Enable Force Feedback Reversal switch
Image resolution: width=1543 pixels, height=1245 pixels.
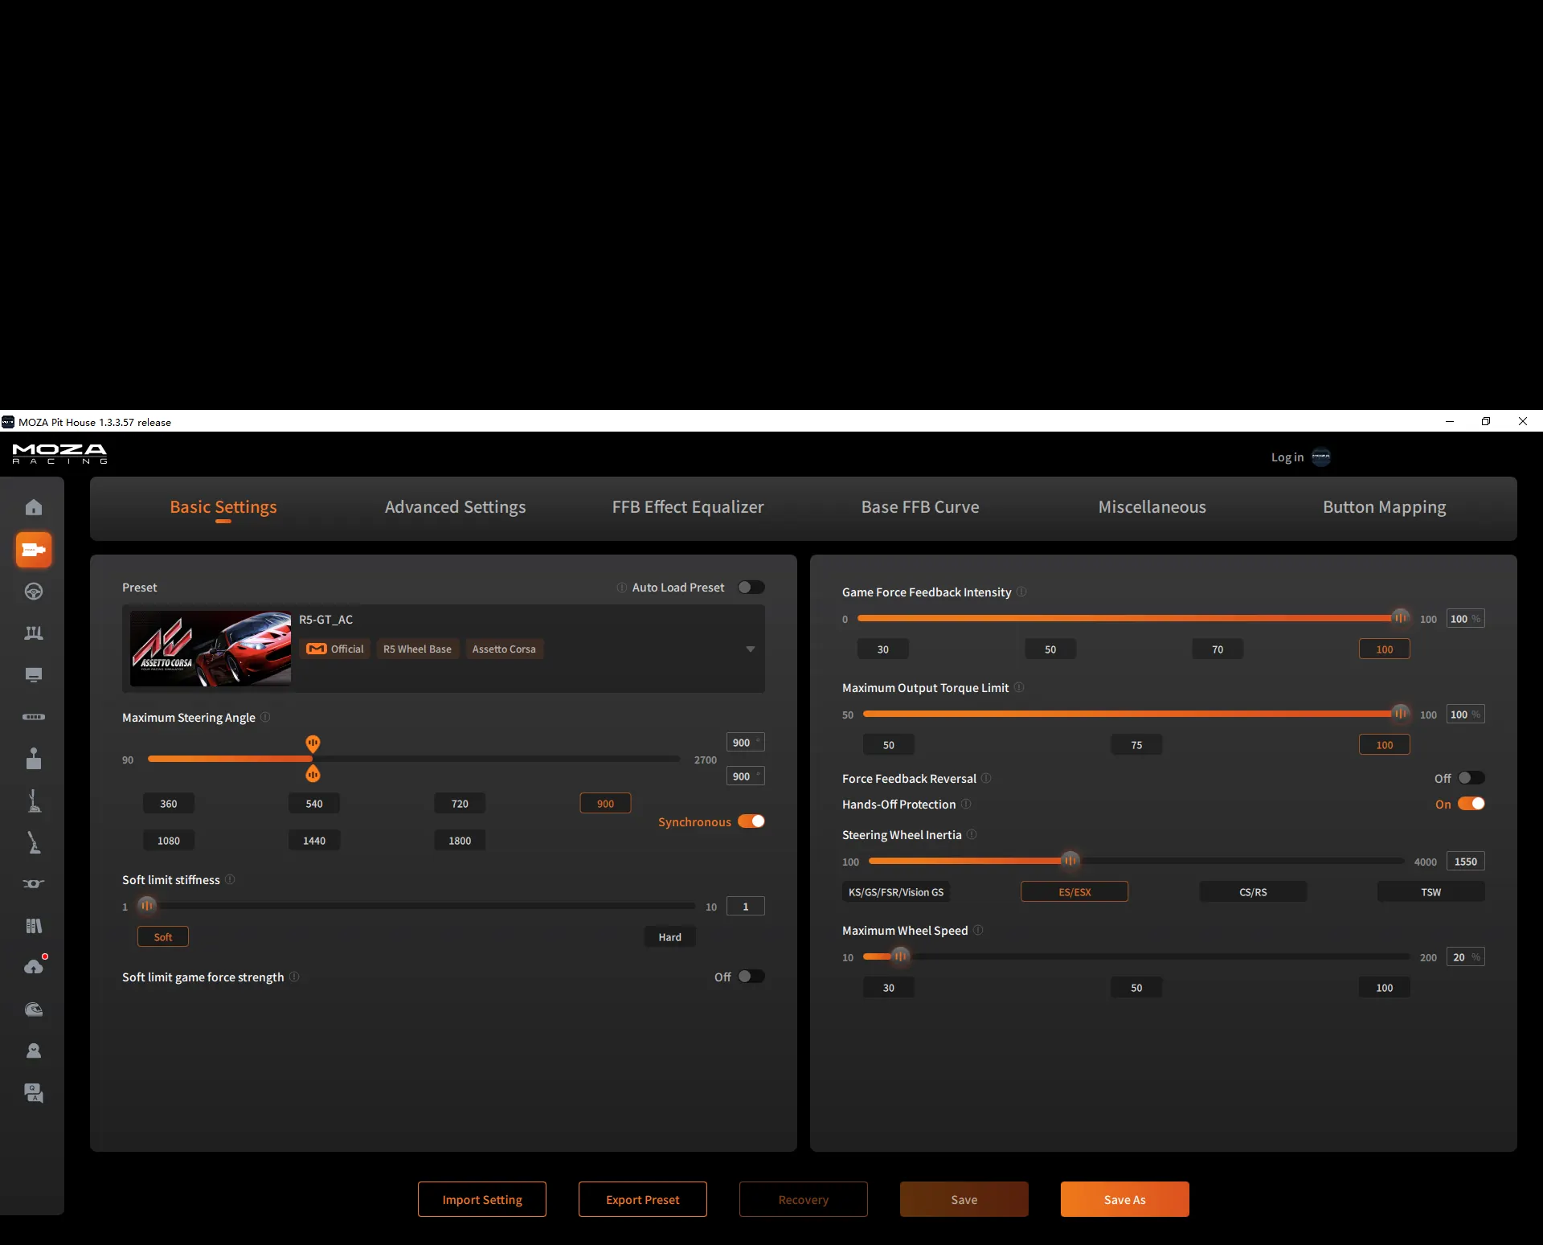tap(1471, 778)
